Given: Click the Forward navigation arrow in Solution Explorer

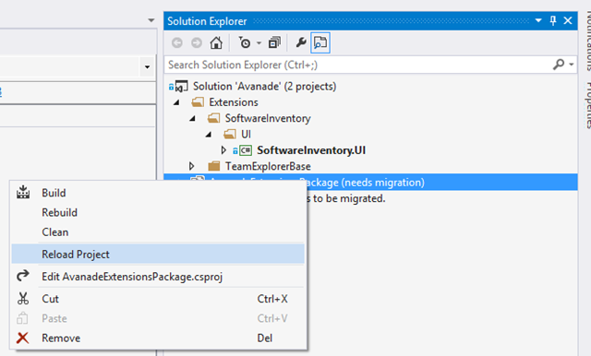Looking at the screenshot, I should [x=197, y=43].
